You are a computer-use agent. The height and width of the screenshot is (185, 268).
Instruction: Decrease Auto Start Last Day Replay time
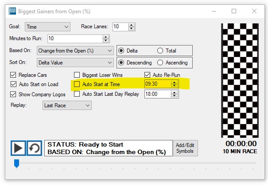point(175,96)
